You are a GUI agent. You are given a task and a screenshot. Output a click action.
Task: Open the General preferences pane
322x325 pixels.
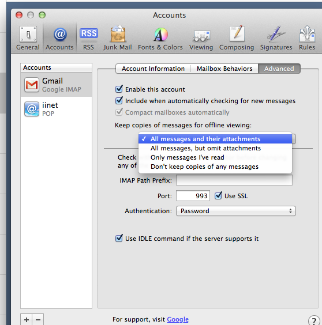[28, 38]
